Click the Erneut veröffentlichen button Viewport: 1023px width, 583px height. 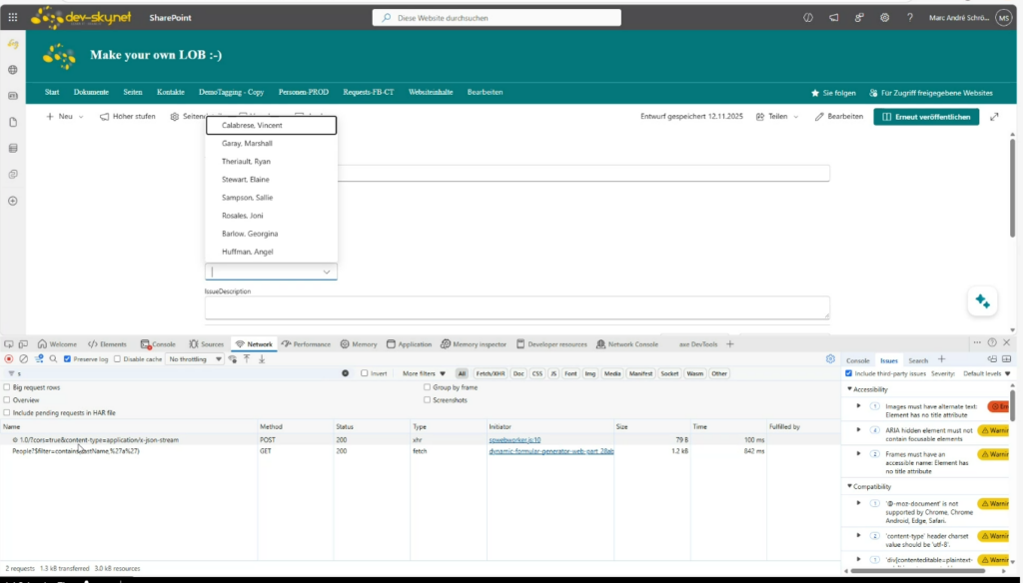coord(926,117)
